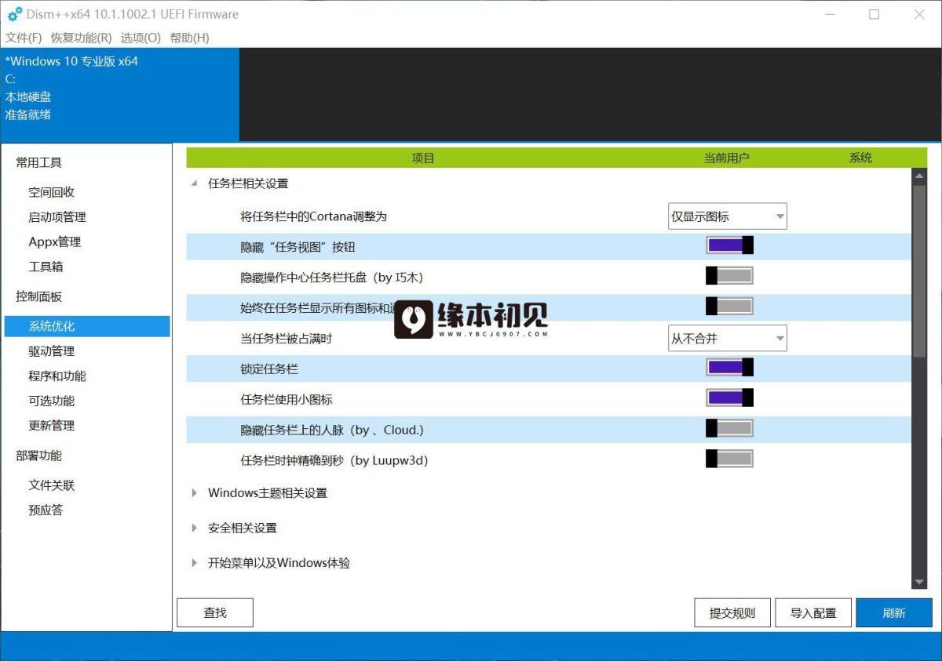Toggle 锁定任务栏 switch off
Screen dimensions: 942x661
click(730, 367)
